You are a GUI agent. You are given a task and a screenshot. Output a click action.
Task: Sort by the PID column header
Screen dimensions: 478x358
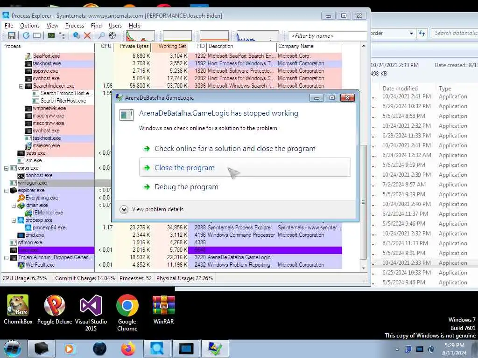(x=198, y=46)
